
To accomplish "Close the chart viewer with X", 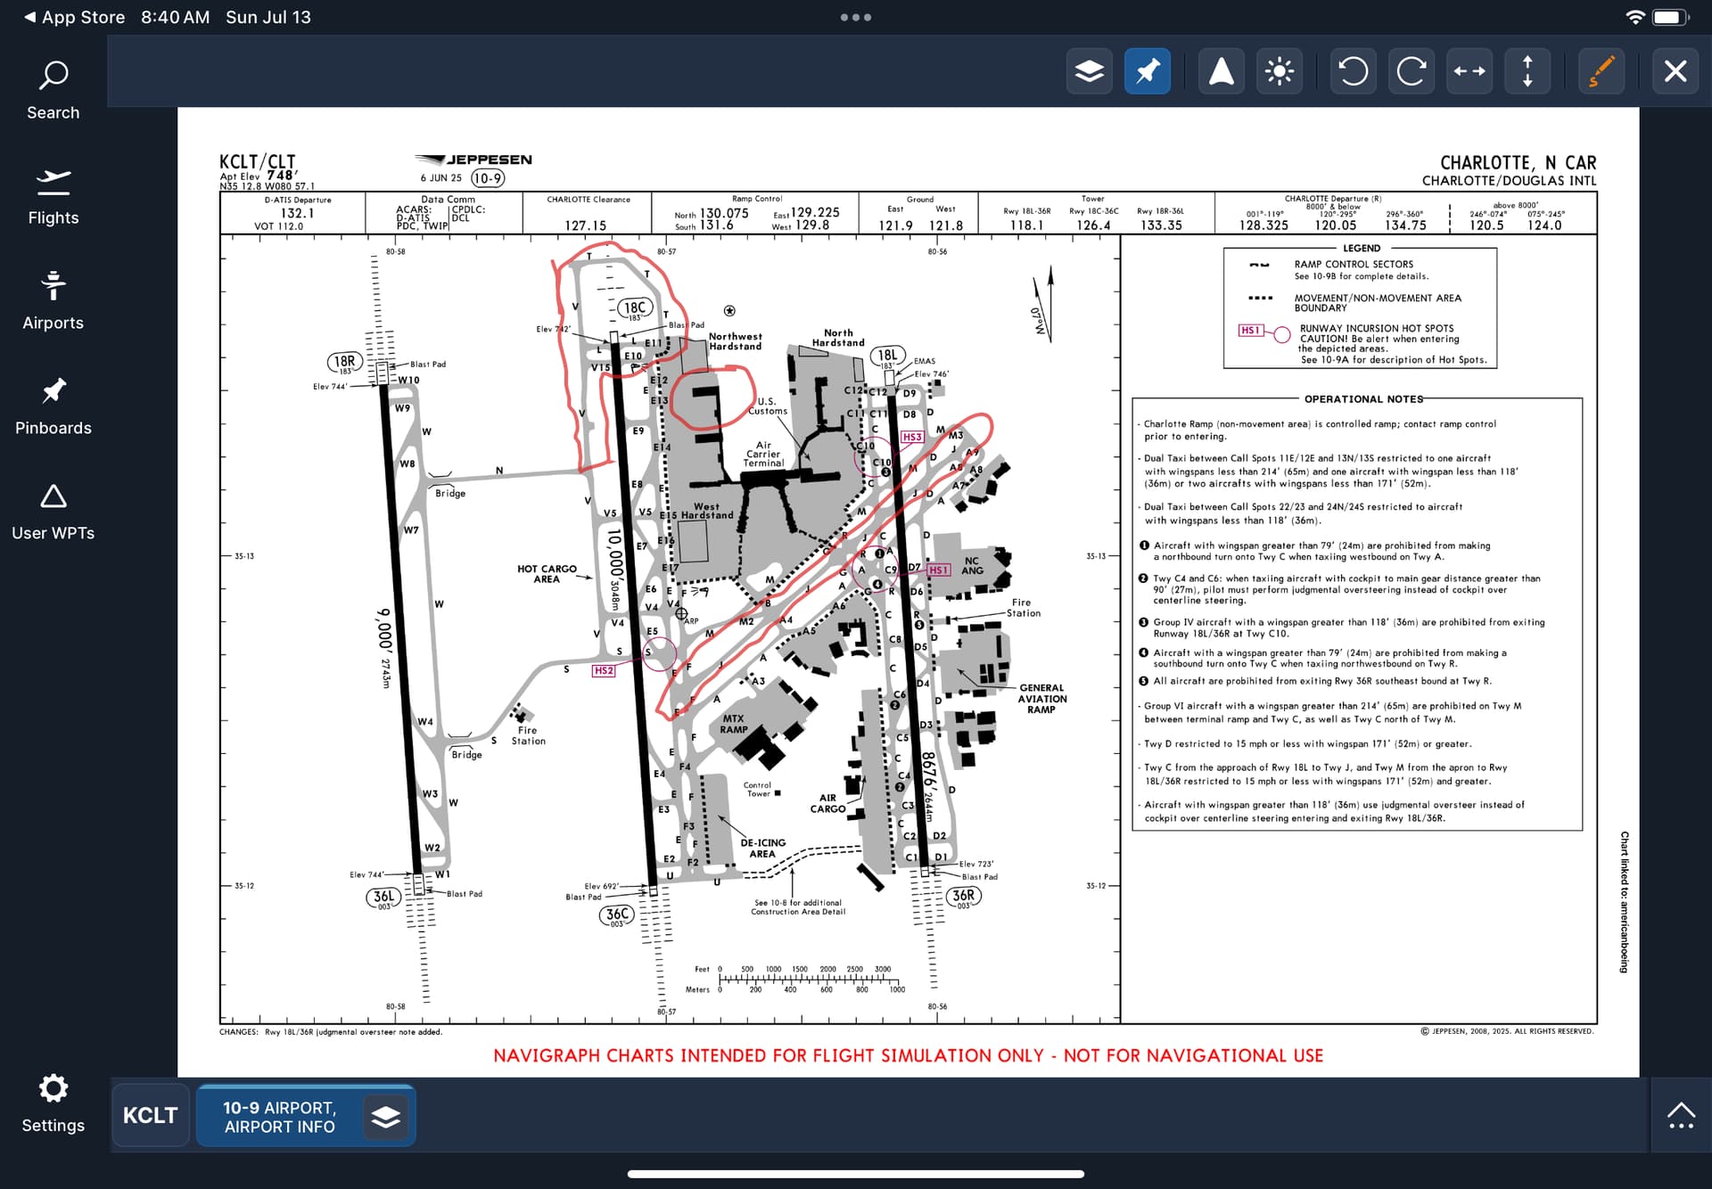I will coord(1675,71).
